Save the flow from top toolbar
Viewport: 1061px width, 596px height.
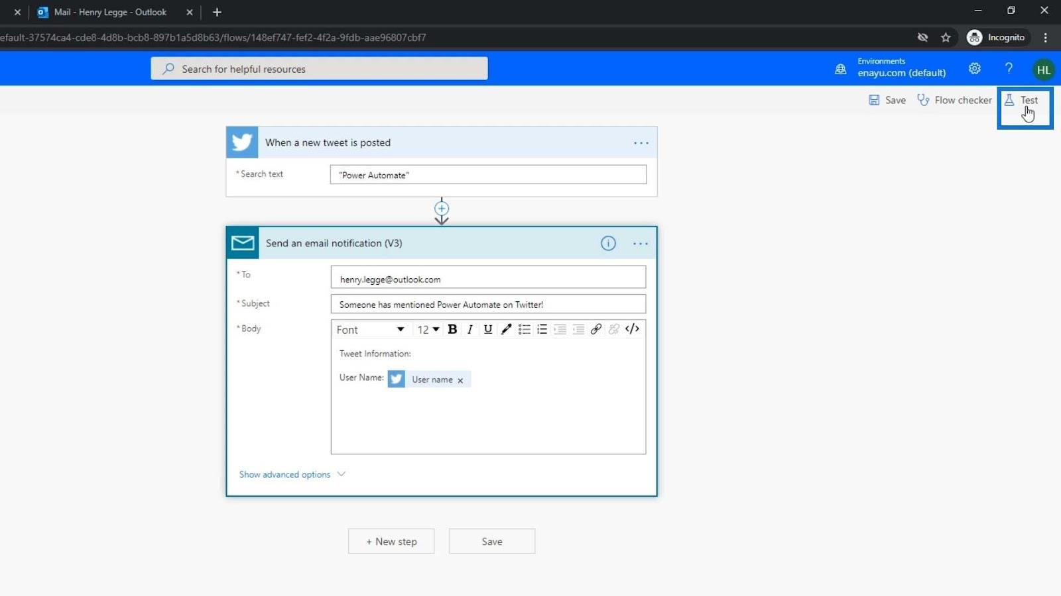887,100
